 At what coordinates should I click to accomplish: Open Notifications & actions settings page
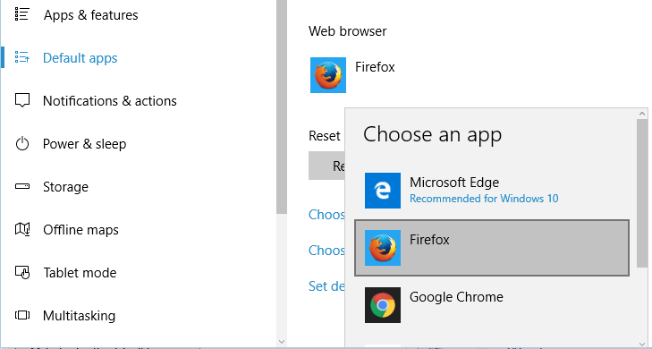pos(110,100)
